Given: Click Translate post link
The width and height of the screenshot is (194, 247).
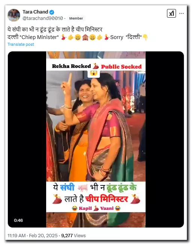Looking at the screenshot, I should [x=21, y=44].
